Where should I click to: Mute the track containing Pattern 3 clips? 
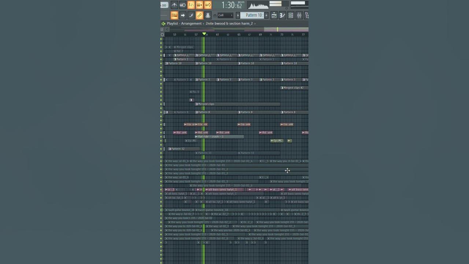tap(161, 80)
